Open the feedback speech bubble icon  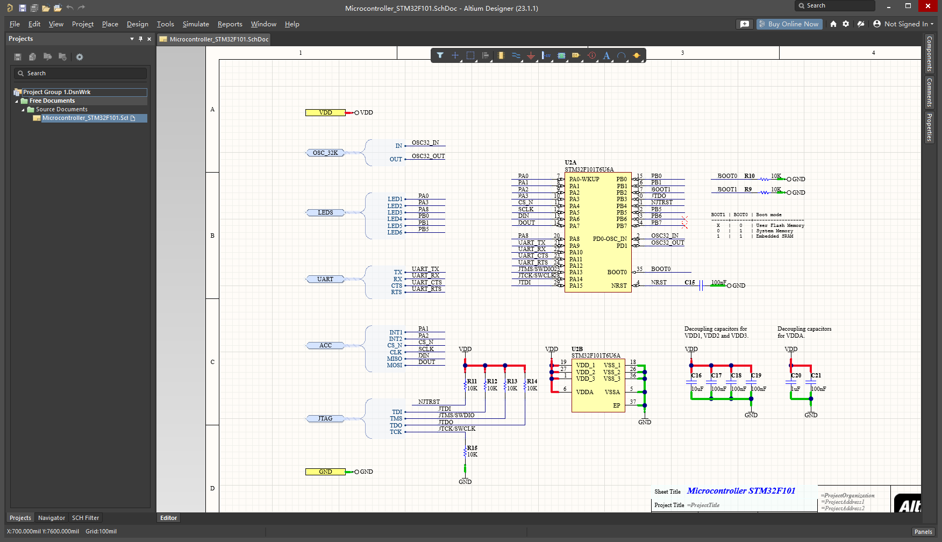(745, 24)
